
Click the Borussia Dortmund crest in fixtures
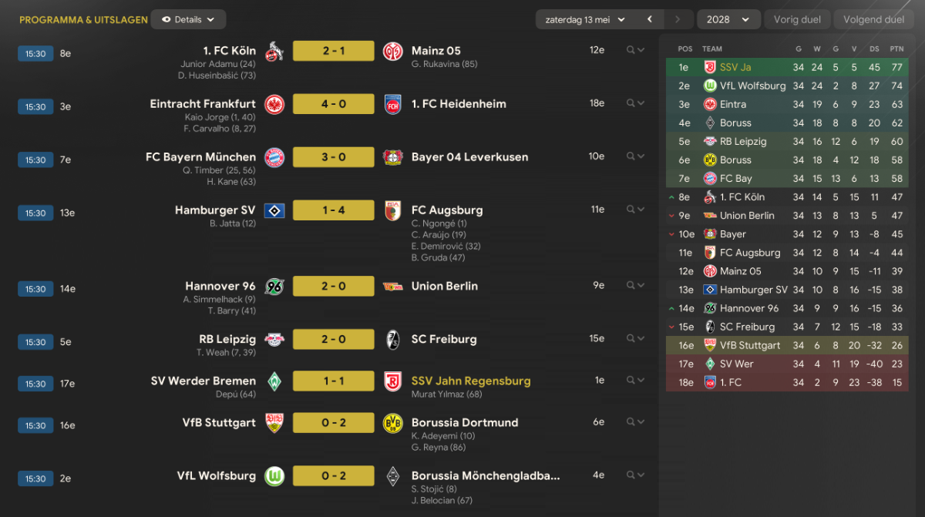point(393,423)
